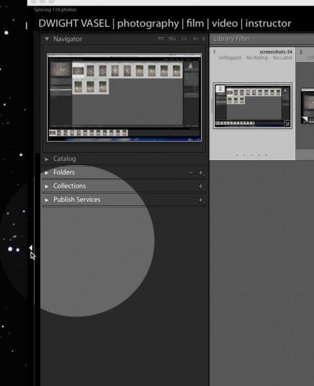The height and width of the screenshot is (386, 314).
Task: Click the Library Filter bar label
Action: 233,39
